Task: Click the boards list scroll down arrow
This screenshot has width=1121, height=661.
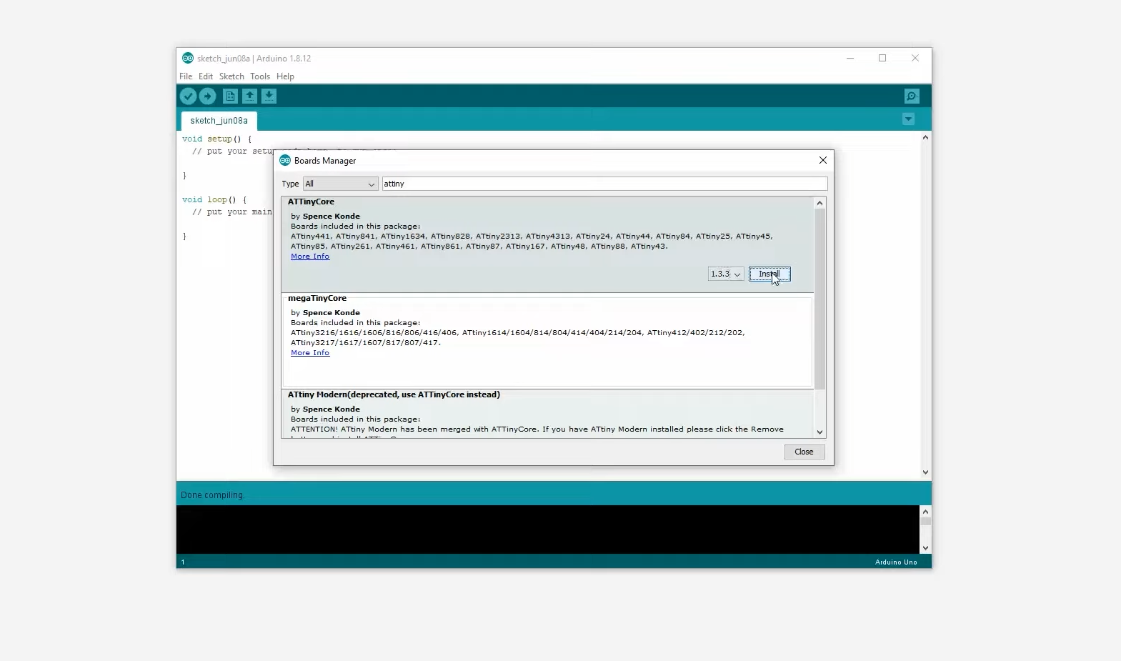Action: pos(819,432)
